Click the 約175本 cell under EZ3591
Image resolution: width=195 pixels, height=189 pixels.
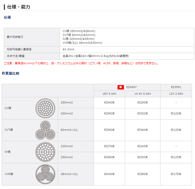[176, 173]
